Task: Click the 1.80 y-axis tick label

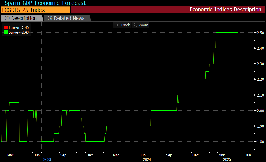Action: click(260, 142)
